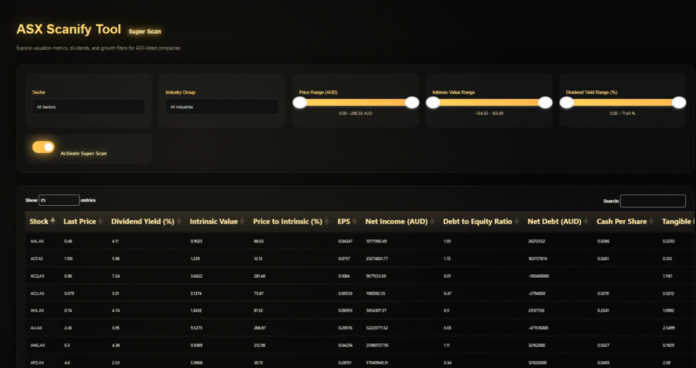The image size is (696, 368).
Task: Select the ANG.AX stock cell
Action: (37, 346)
